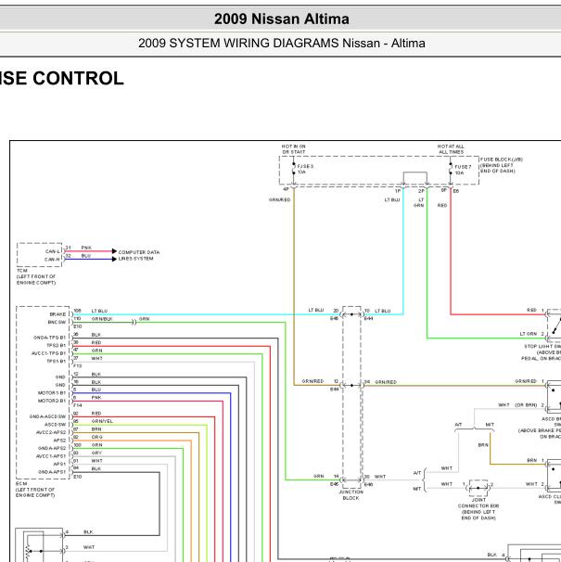
Task: Select the 'TPS1-B1' pin label
Action: [x=57, y=362]
